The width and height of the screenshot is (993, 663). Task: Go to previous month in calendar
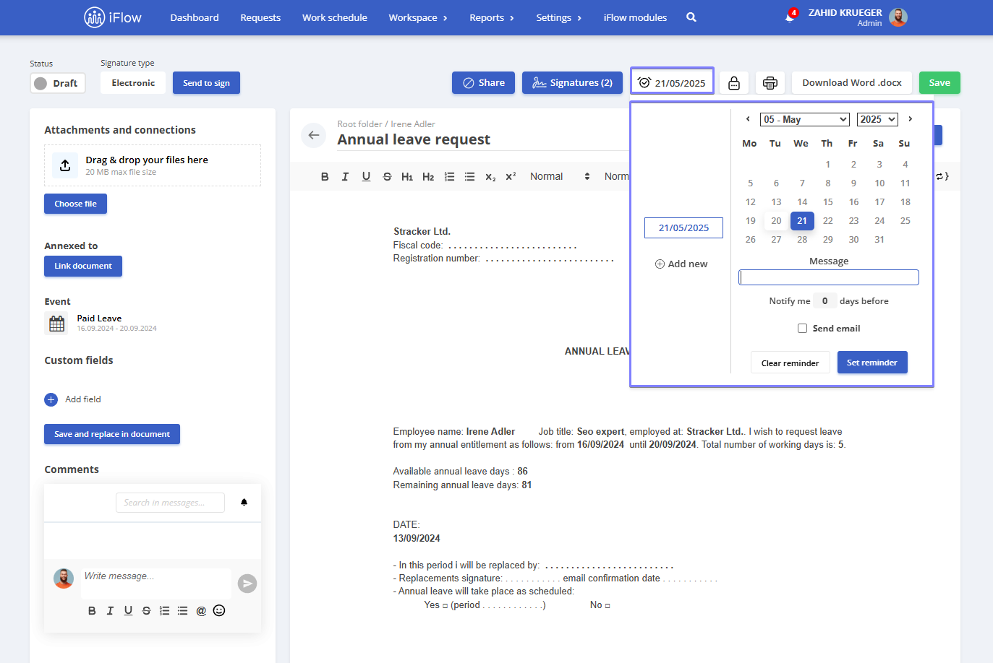748,119
